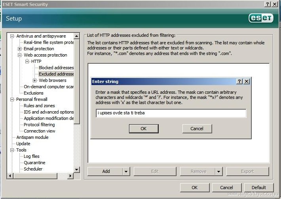281x199 pixels.
Task: Click the tree vertical scrollbar thumb
Action: click(77, 81)
